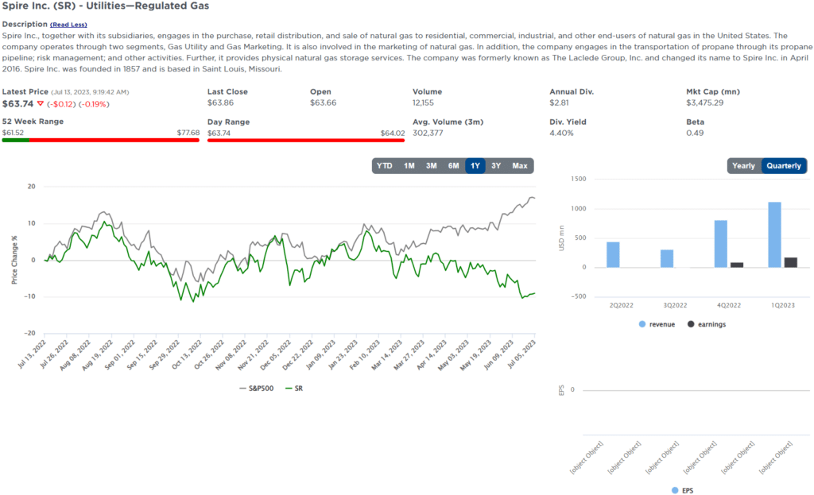Click the 52-week high $77.68

[x=188, y=133]
